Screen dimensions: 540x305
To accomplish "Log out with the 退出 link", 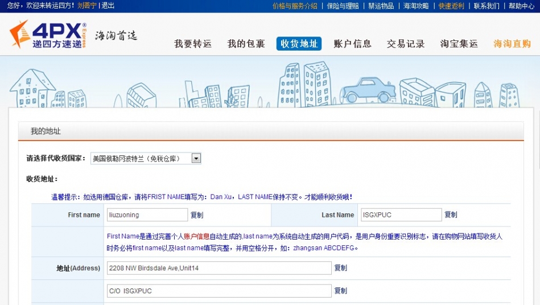I will coord(108,6).
